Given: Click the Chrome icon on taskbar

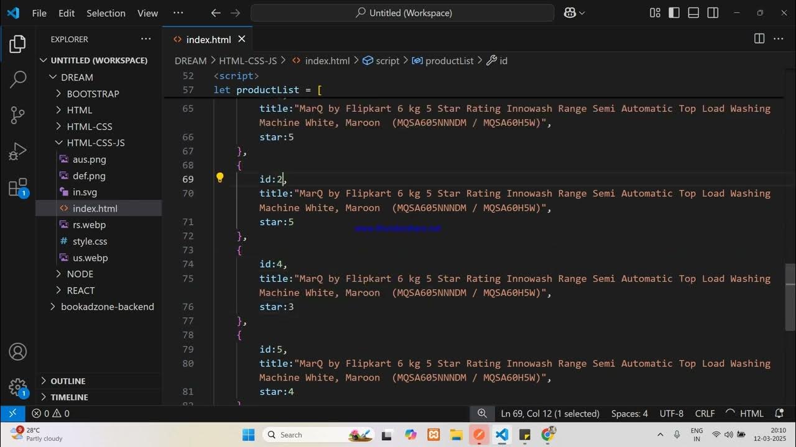Looking at the screenshot, I should (x=548, y=435).
